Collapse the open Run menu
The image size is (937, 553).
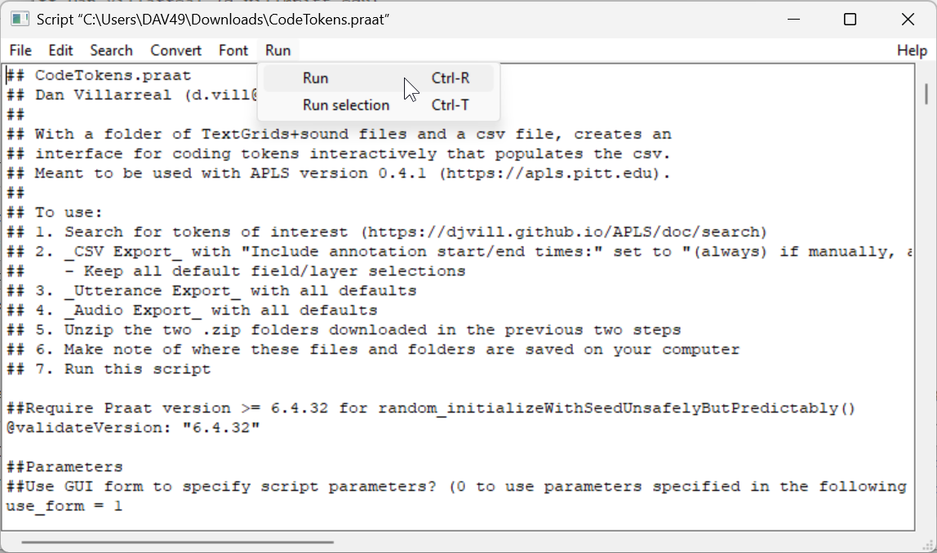click(x=278, y=51)
